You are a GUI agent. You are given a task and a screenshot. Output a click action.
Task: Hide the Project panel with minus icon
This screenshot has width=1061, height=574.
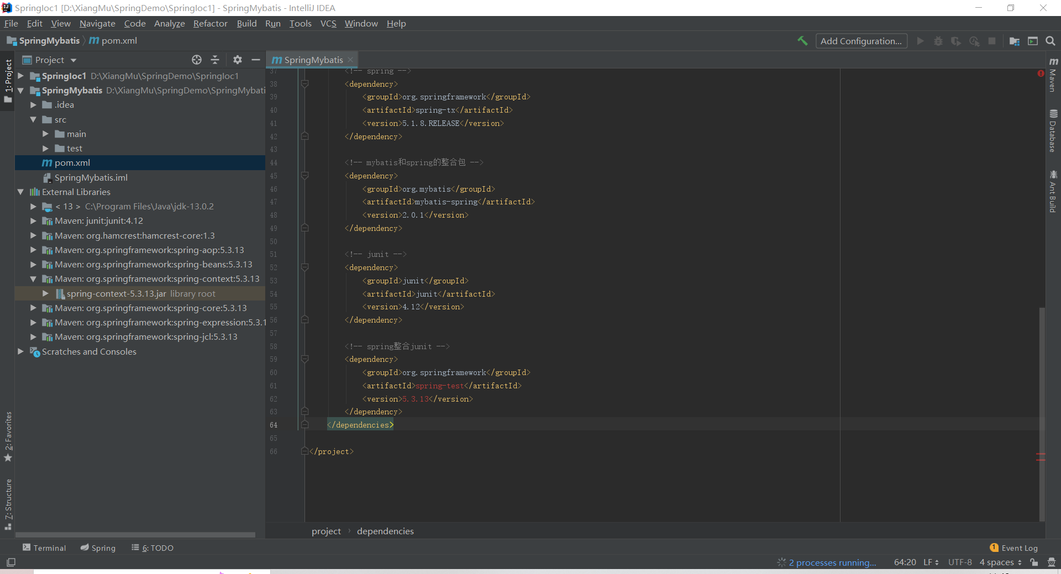[x=256, y=60]
